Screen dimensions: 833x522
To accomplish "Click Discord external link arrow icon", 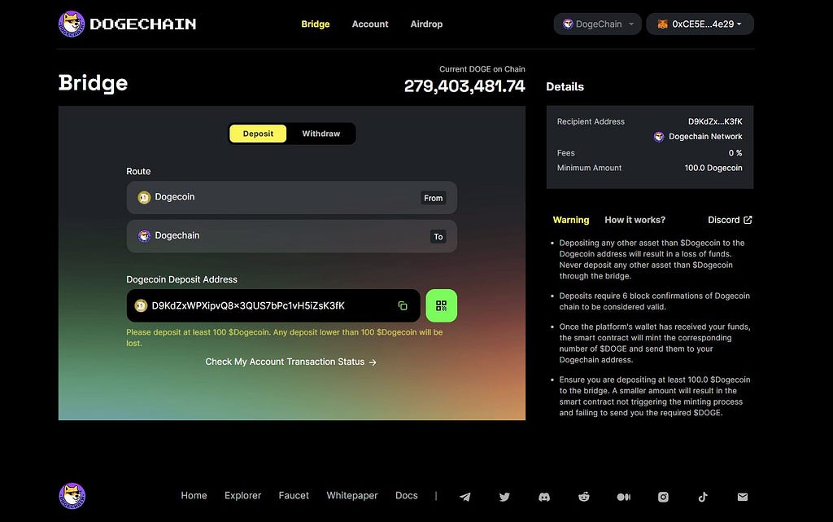I will click(x=748, y=220).
